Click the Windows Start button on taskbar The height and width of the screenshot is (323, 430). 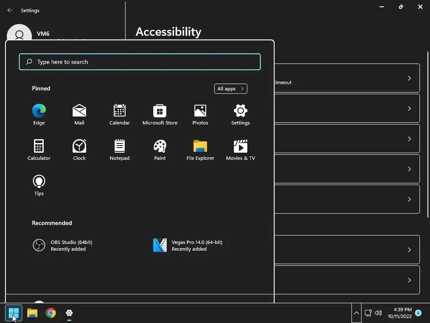pyautogui.click(x=13, y=313)
